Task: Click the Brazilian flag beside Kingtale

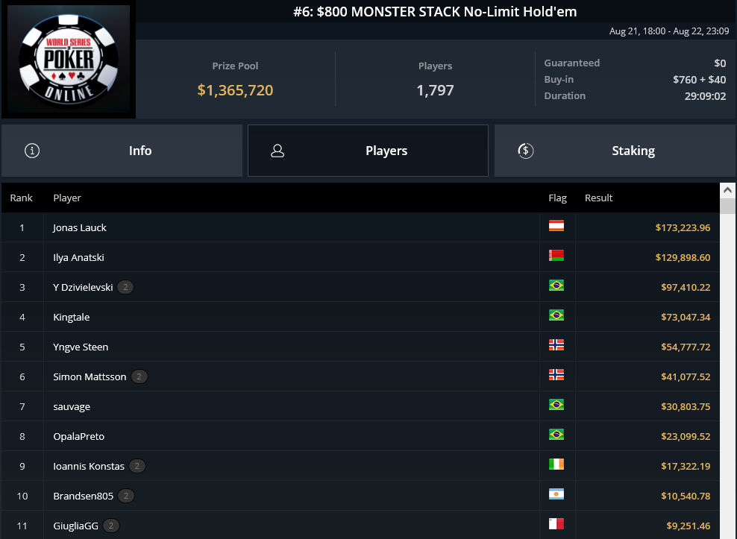Action: coord(556,316)
